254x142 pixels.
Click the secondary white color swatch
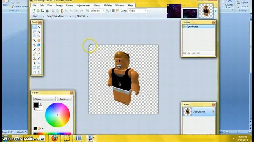click(x=40, y=109)
